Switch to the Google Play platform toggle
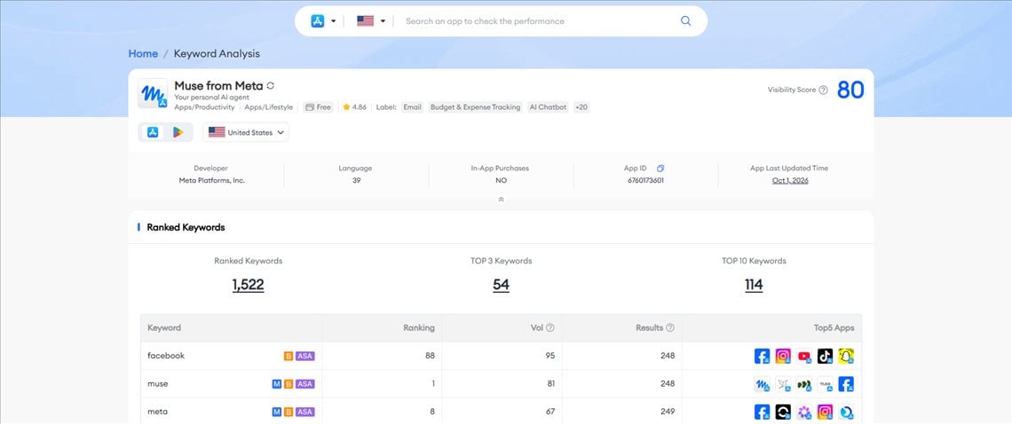Image resolution: width=1012 pixels, height=424 pixels. point(178,132)
